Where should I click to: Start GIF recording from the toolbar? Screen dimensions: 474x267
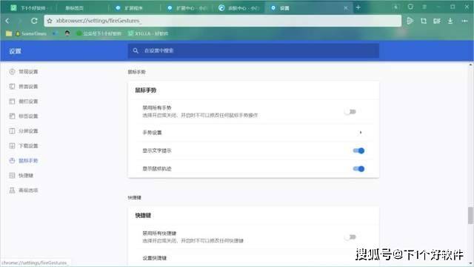point(437,21)
